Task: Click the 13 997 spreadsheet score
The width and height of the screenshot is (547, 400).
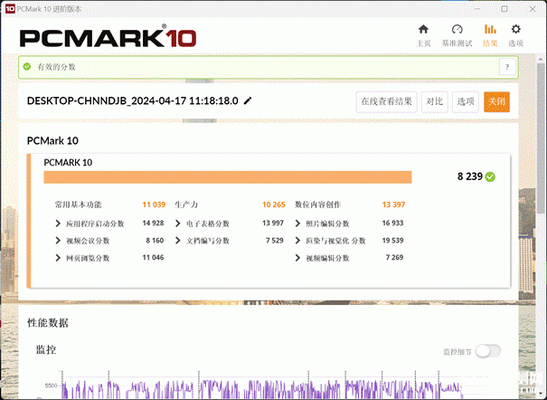Action: pos(273,223)
